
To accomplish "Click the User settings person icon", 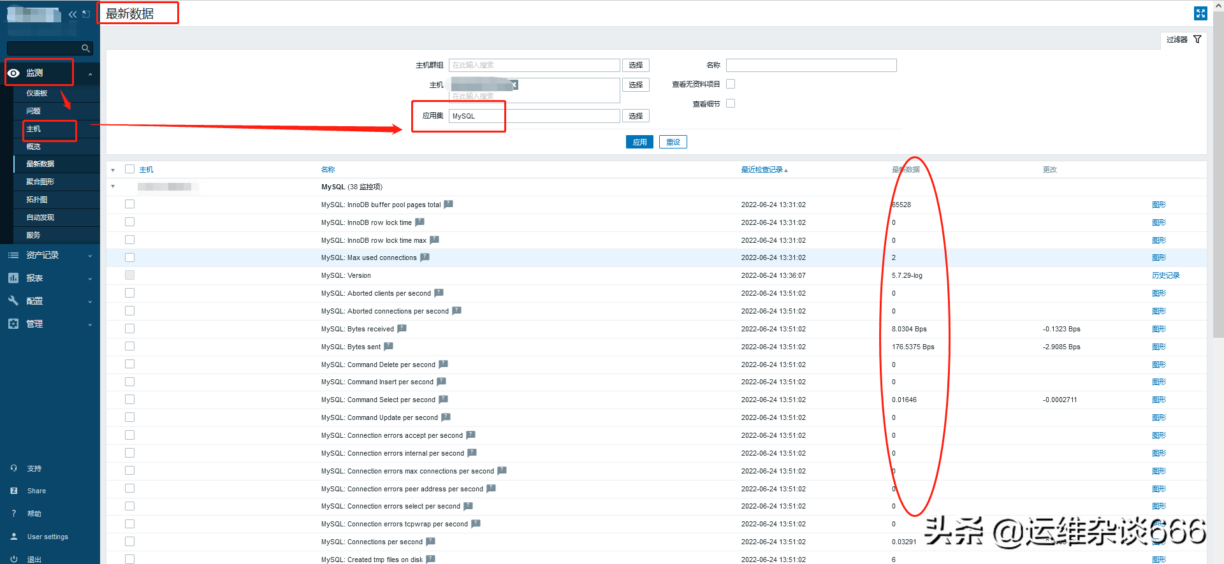I will (14, 537).
